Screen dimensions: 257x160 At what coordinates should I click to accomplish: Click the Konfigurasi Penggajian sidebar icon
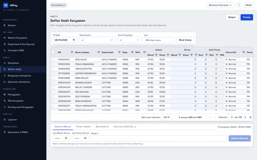pos(5,107)
